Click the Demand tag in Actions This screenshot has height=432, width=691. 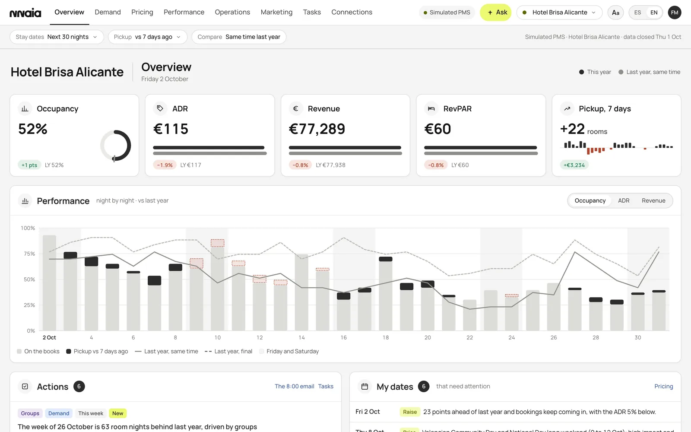point(59,413)
